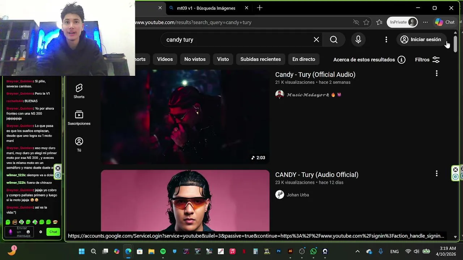Open CANDY - Tury (Audio Official) video title
Screen dimensions: 463x260
317,174
